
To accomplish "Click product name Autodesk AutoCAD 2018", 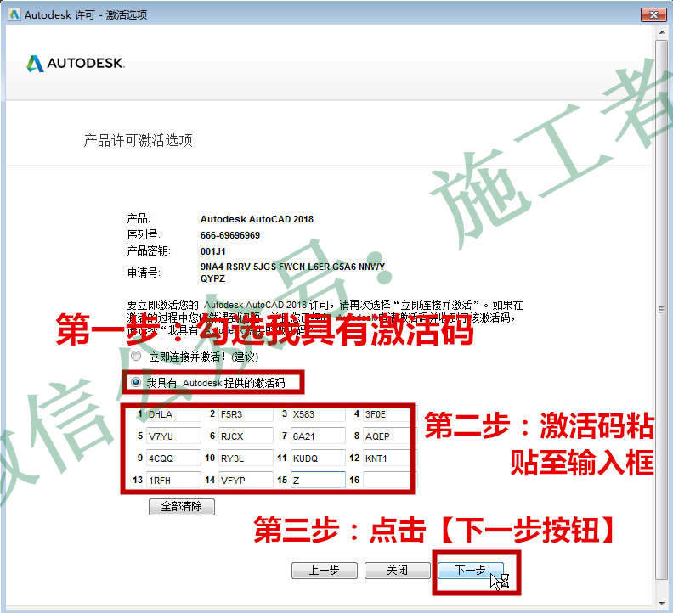I will (x=257, y=219).
